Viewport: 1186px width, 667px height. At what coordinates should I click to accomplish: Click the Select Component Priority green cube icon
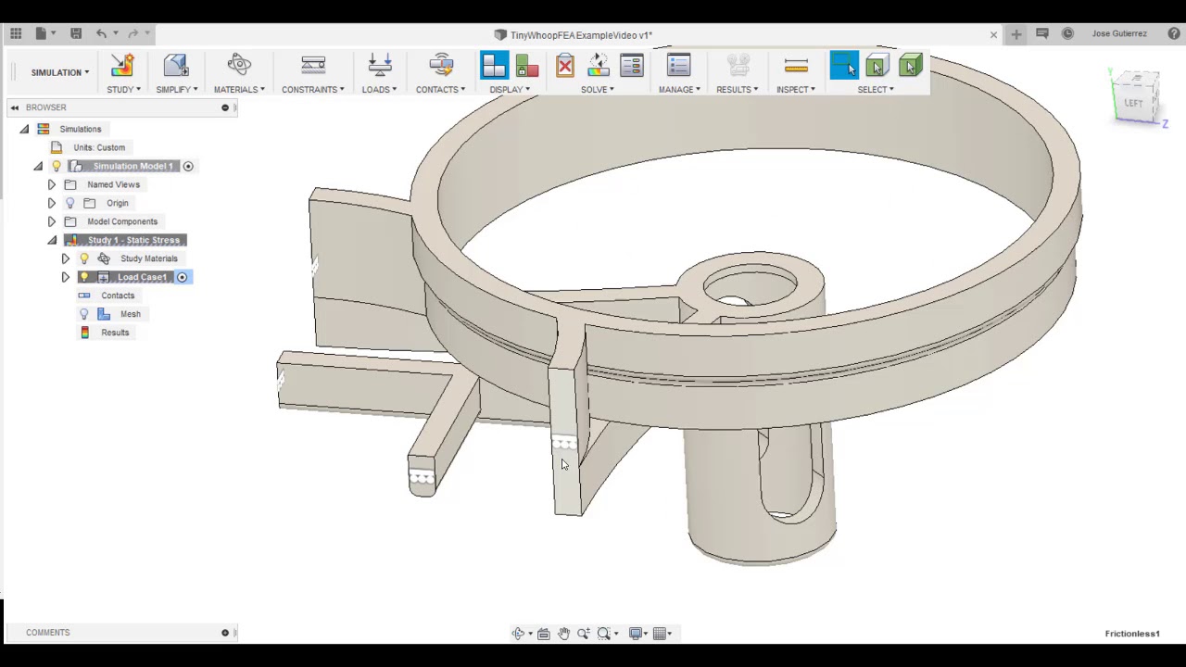911,66
